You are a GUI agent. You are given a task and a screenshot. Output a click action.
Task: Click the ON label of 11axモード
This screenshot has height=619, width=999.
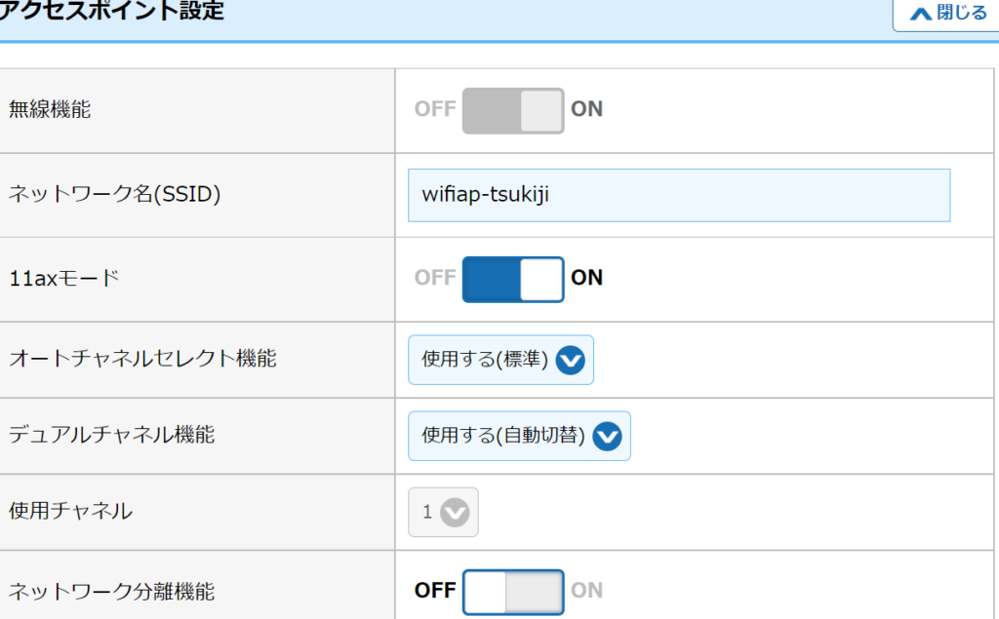pos(587,278)
